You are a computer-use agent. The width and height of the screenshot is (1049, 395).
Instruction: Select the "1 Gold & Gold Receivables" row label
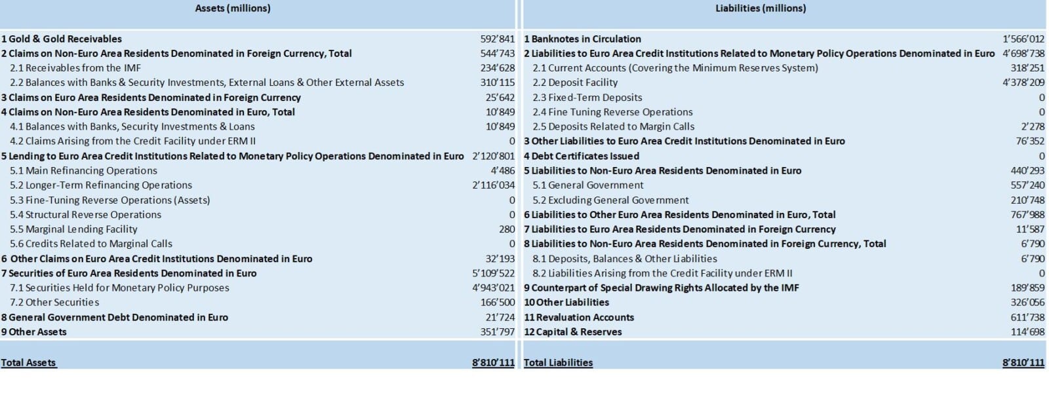[62, 39]
